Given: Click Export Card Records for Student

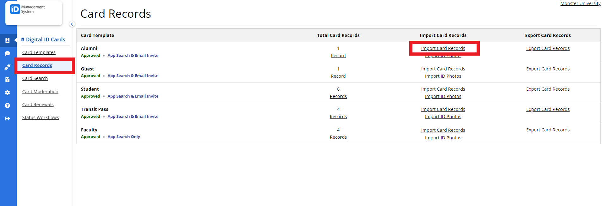Looking at the screenshot, I should pyautogui.click(x=548, y=89).
